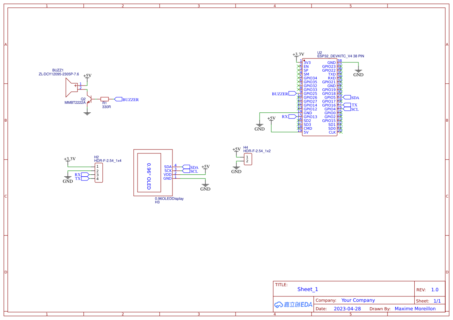Select the GND symbol below header H4
Viewport: 453px width, 320px height.
point(236,170)
